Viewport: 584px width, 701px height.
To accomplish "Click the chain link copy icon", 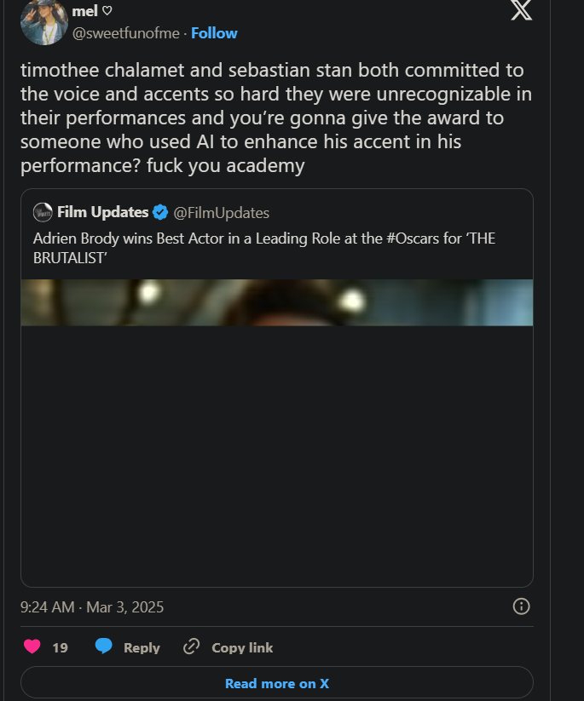I will pyautogui.click(x=192, y=646).
